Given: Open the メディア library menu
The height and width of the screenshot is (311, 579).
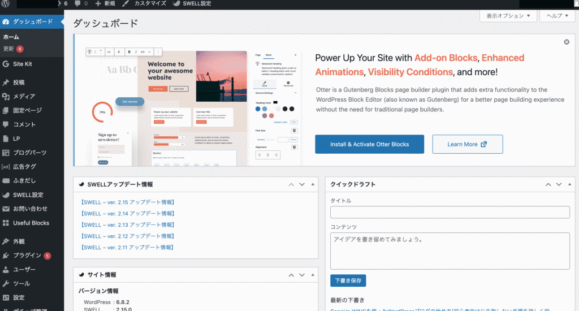Looking at the screenshot, I should [24, 97].
